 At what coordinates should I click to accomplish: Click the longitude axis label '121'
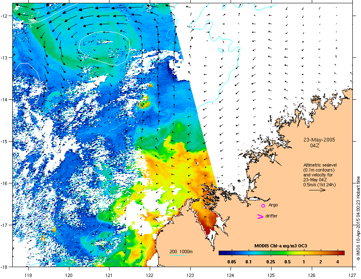[x=109, y=275]
